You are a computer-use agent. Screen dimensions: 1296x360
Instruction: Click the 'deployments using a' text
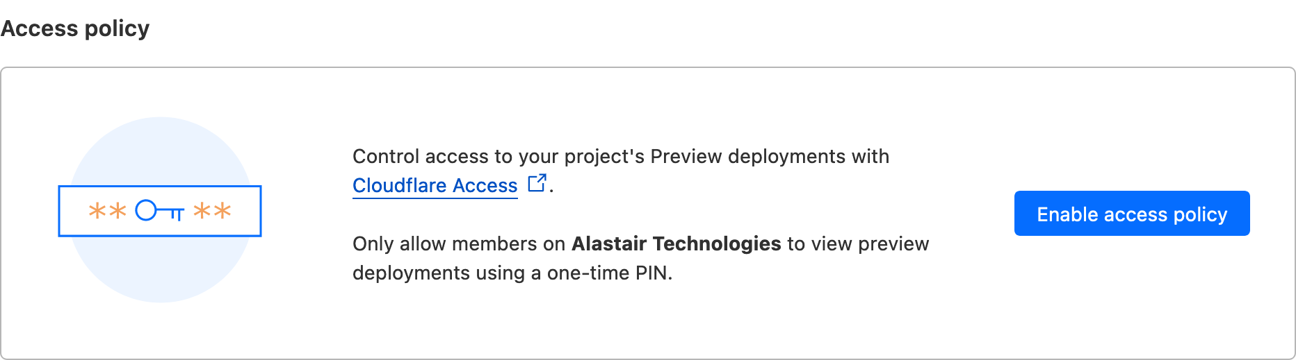[x=447, y=273]
